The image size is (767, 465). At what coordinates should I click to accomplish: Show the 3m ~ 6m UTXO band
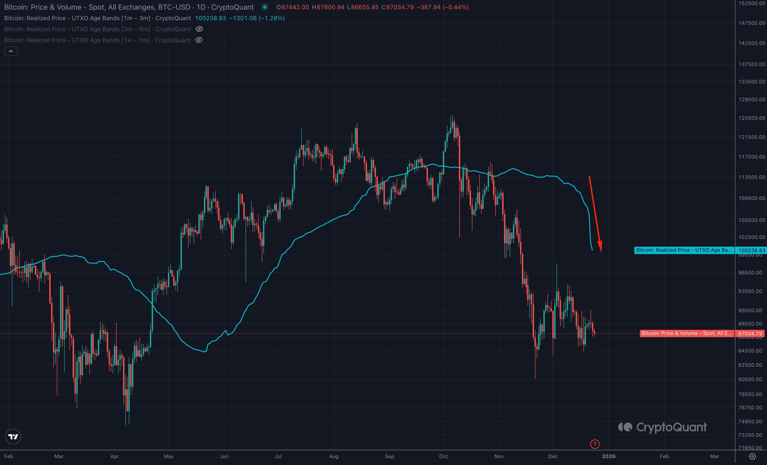point(199,29)
